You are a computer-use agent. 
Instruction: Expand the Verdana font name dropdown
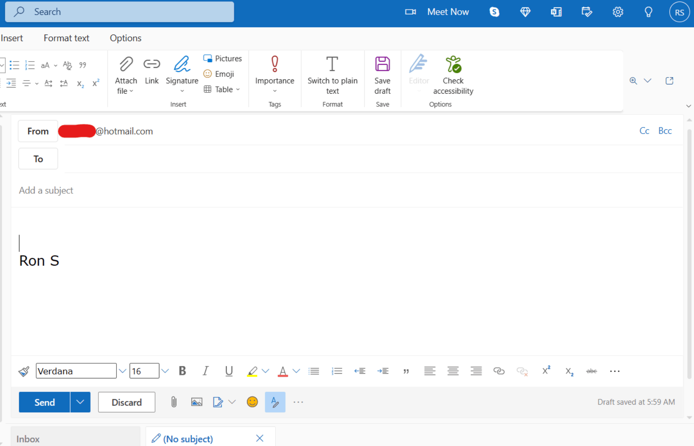pos(123,371)
